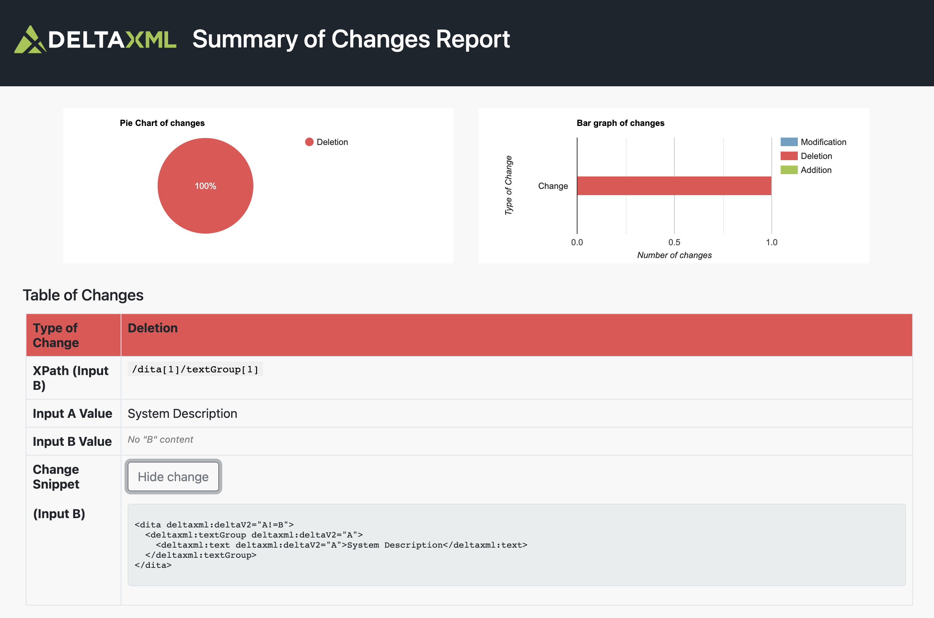Click the 100% label in pie chart

point(205,186)
